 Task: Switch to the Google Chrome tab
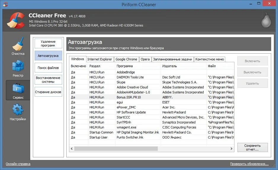pos(126,59)
